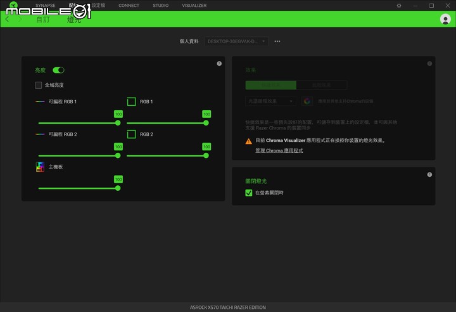The width and height of the screenshot is (456, 312).
Task: Switch to the CONNECT tab
Action: coord(129,6)
